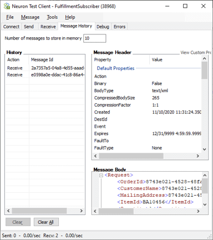Image resolution: width=213 pixels, height=240 pixels.
Task: Click the Neuron Test Client app icon
Action: (7, 6)
